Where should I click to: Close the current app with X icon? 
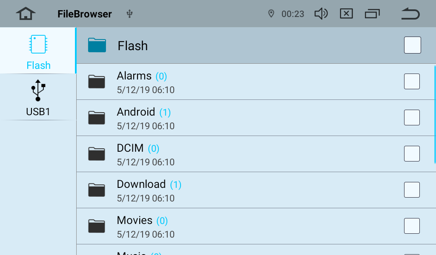tap(346, 14)
